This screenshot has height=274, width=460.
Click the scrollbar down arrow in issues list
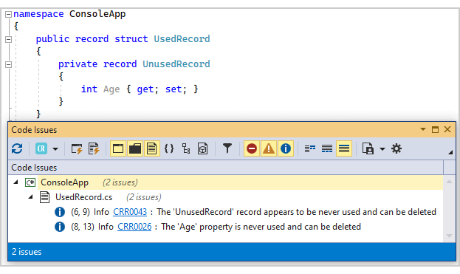coord(449,236)
